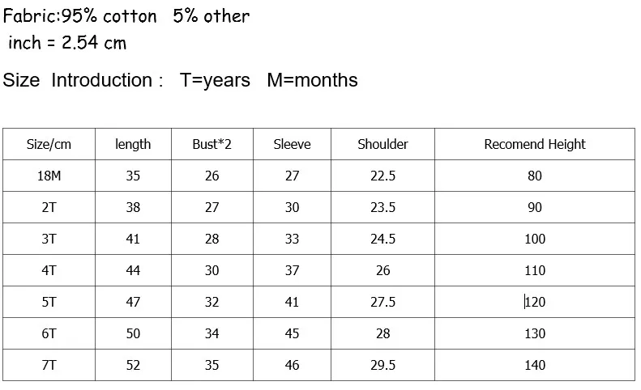
Task: Select the 6T size cell
Action: (49, 333)
